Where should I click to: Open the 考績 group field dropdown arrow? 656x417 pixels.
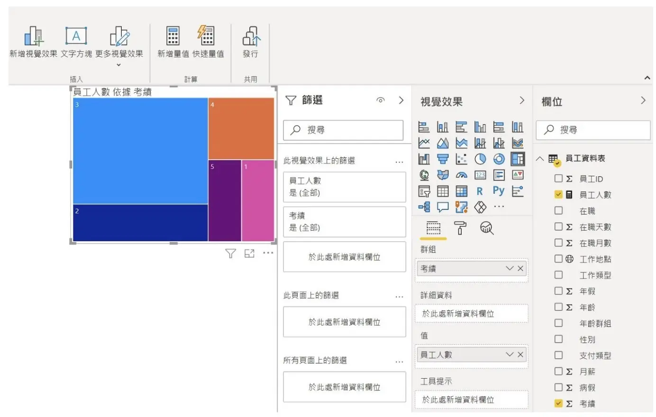click(x=510, y=268)
